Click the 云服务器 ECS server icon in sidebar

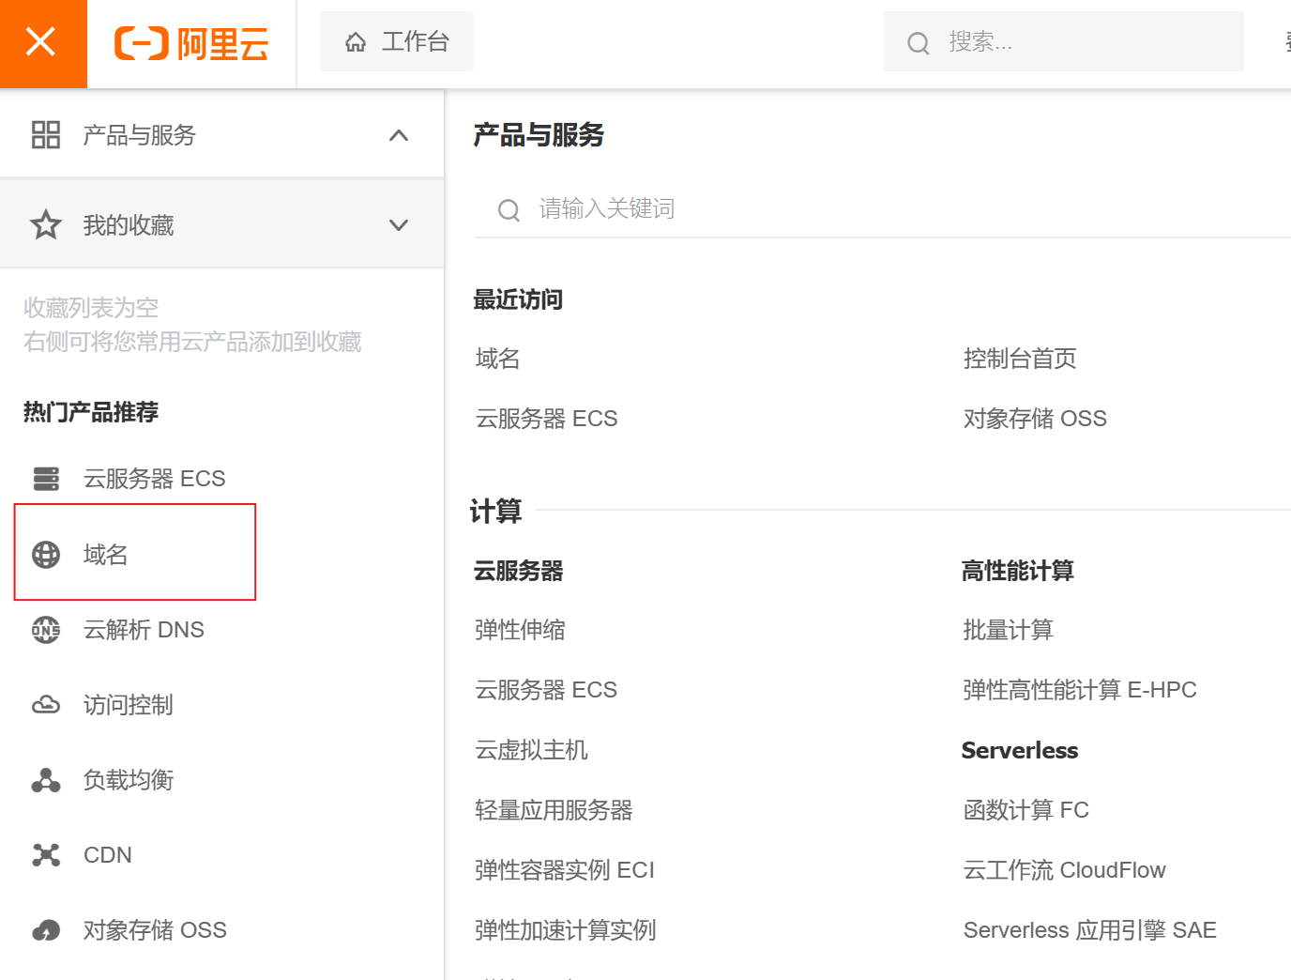(46, 479)
